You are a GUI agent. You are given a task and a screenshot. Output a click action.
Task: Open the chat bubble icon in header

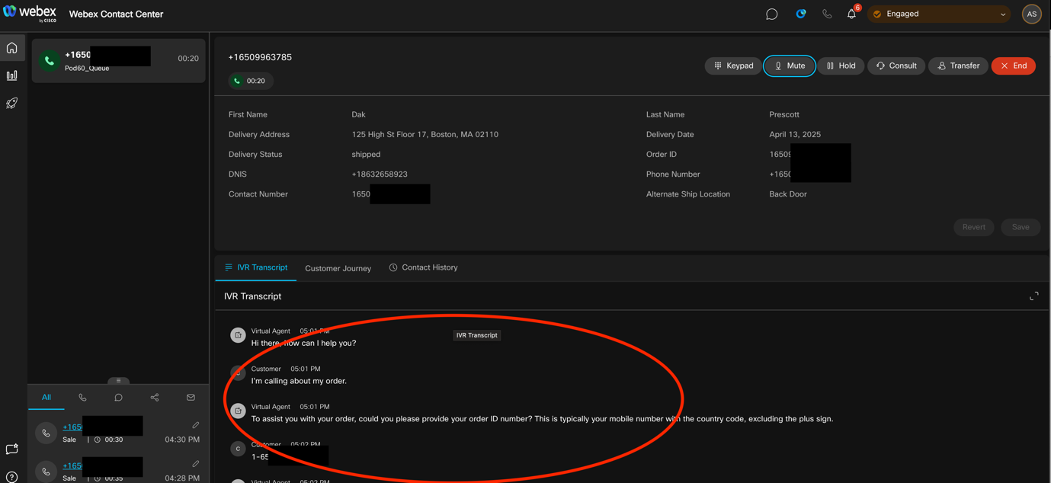pos(771,14)
